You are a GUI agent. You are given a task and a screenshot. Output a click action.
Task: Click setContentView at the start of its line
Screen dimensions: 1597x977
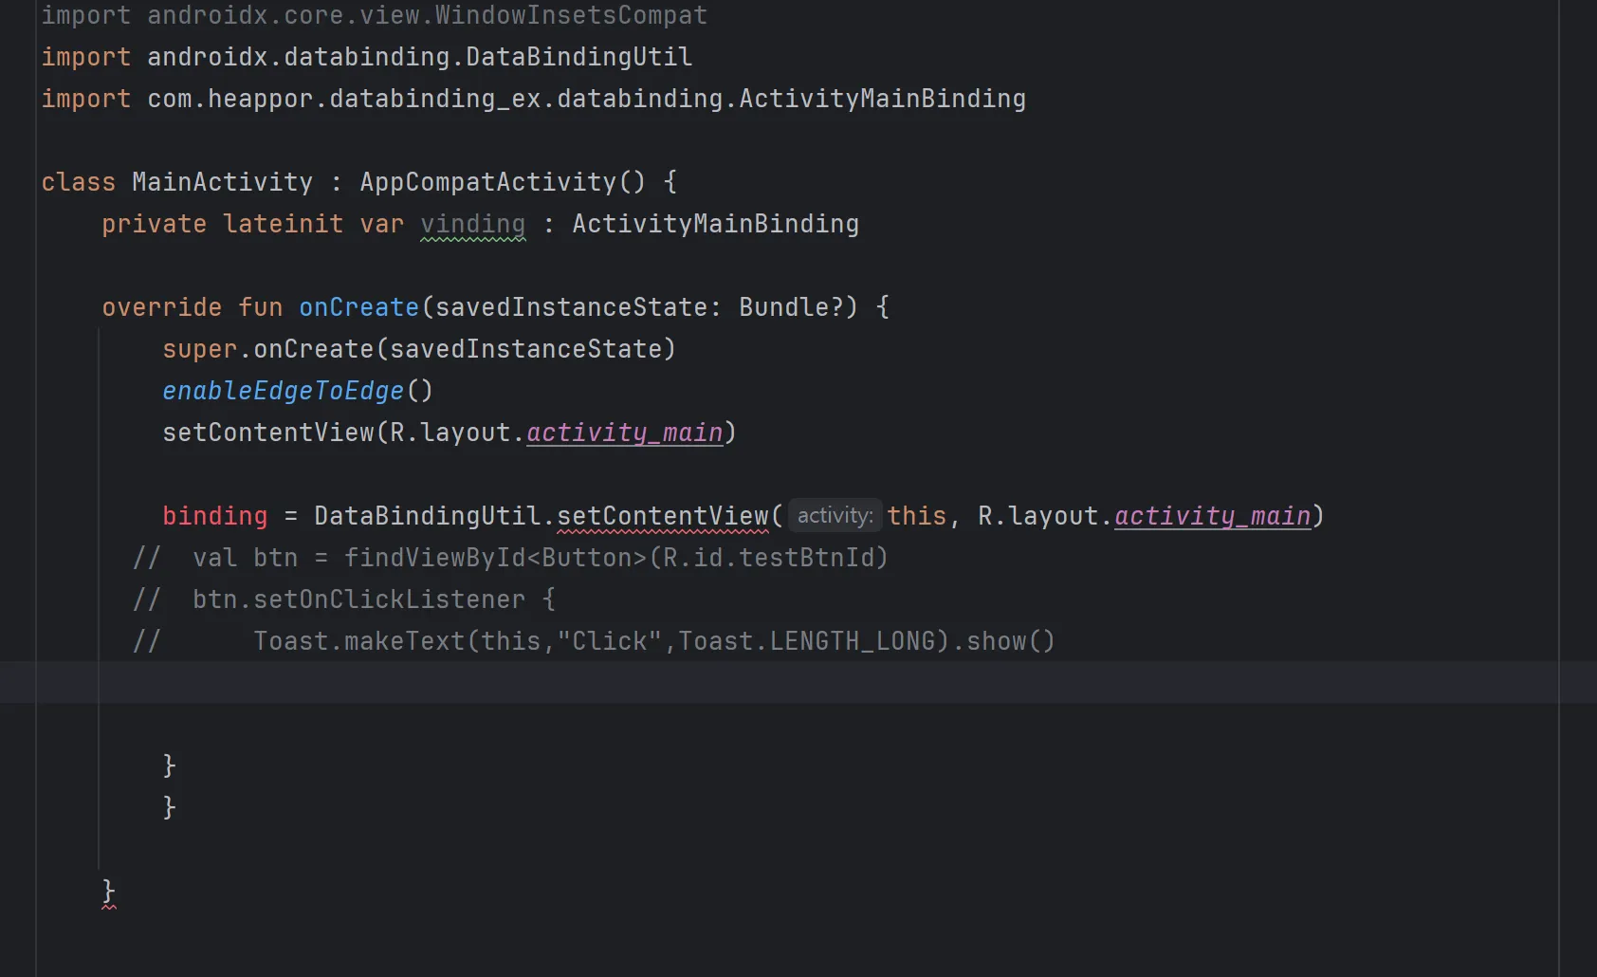point(268,433)
